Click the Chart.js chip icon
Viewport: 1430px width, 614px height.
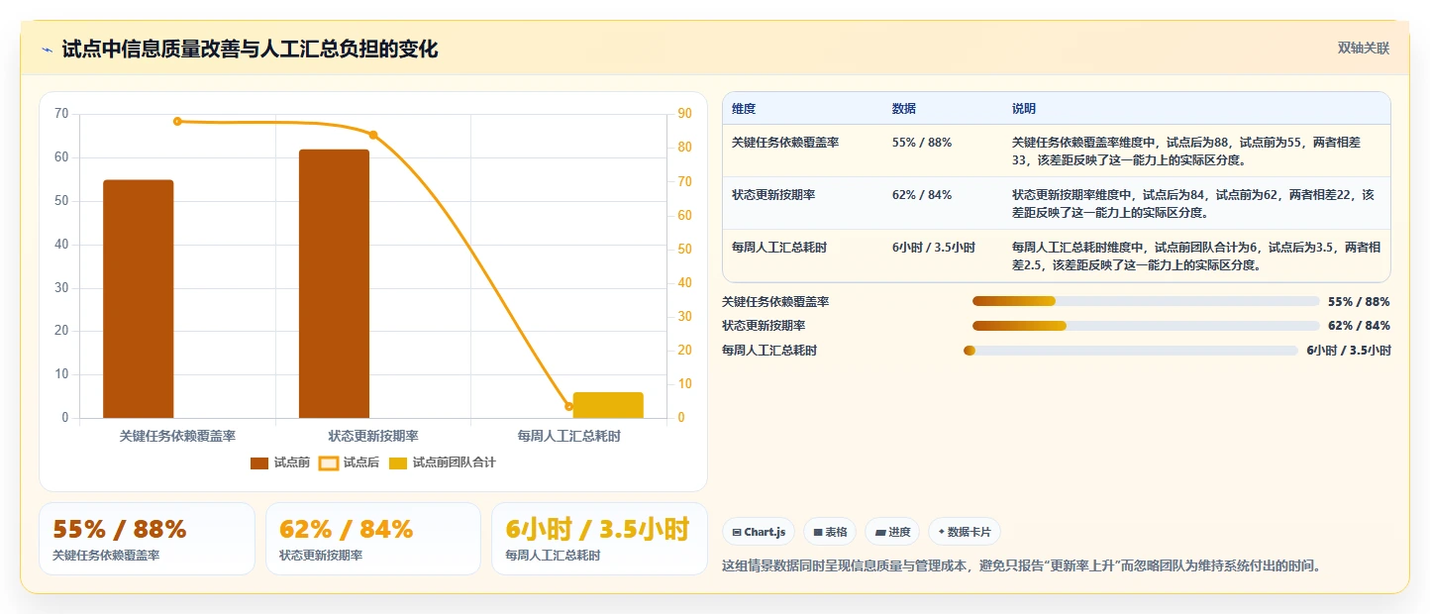click(737, 532)
